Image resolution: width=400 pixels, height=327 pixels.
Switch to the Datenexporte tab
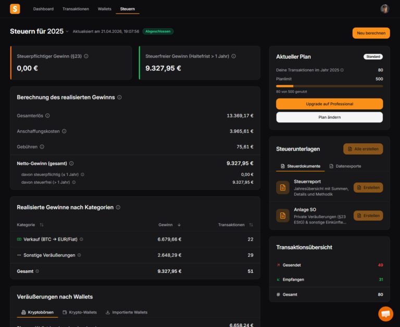pyautogui.click(x=345, y=166)
